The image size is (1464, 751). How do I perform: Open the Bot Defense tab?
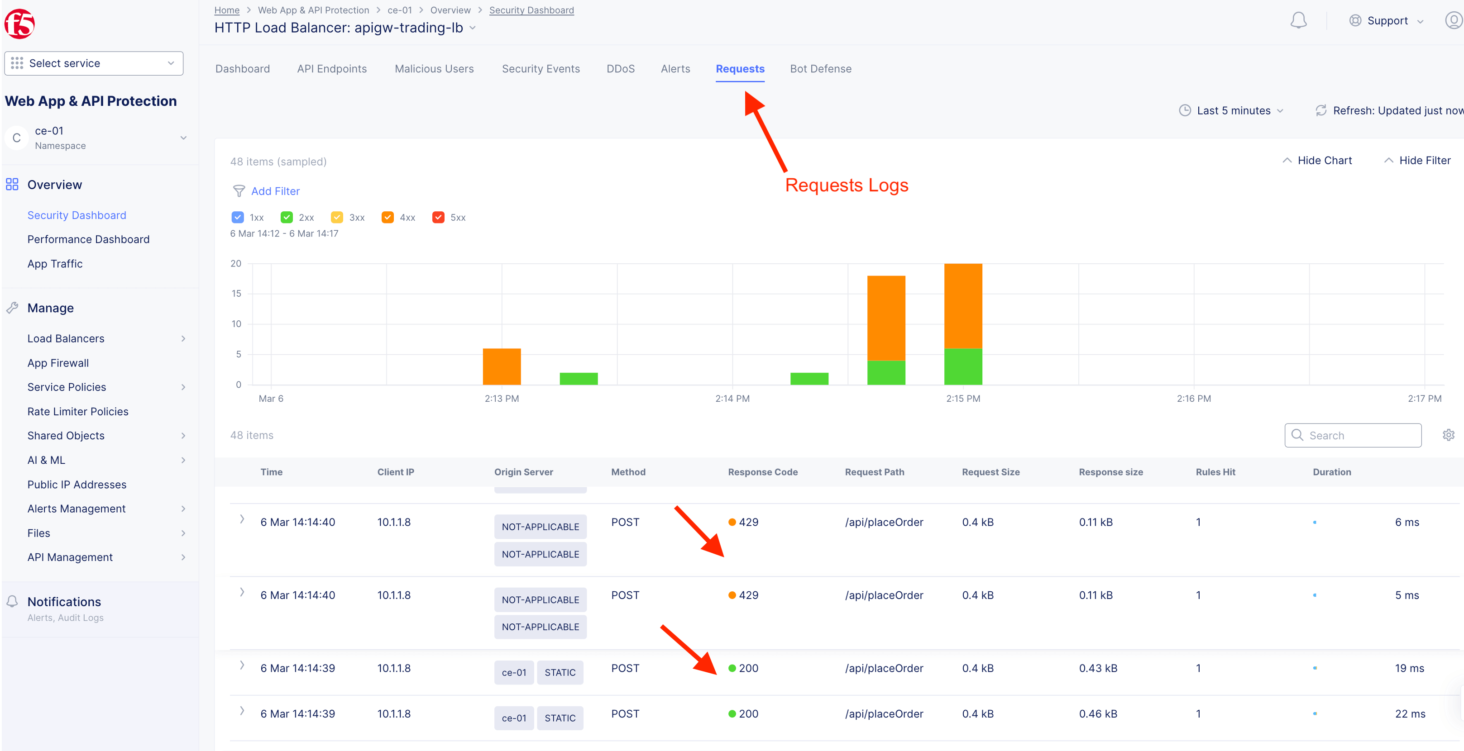[x=820, y=69]
